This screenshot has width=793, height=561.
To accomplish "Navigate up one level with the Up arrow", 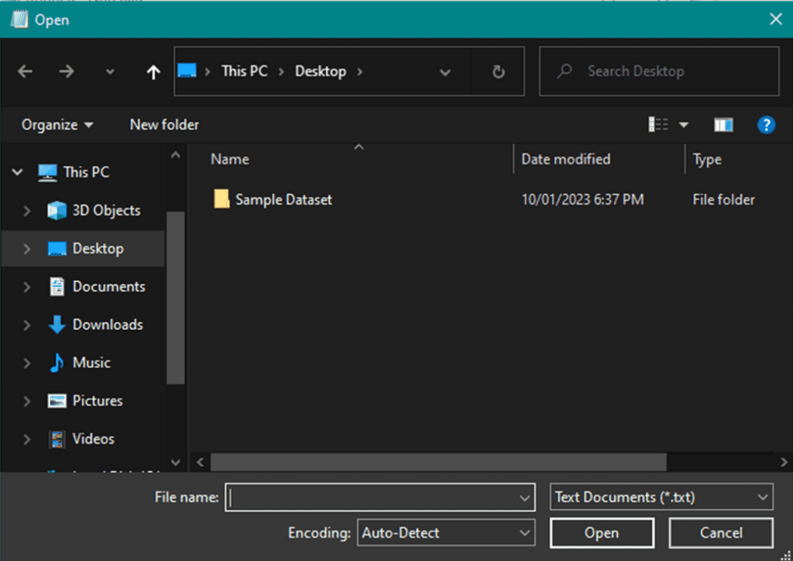I will pyautogui.click(x=153, y=71).
